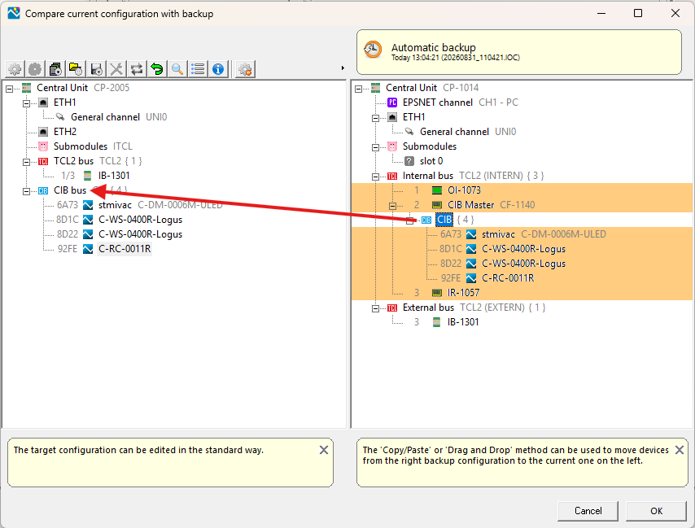The height and width of the screenshot is (528, 695).
Task: Click the list view toolbar icon
Action: [198, 69]
